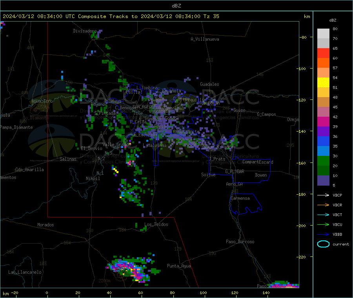The image size is (353, 298).
Task: Click the '140' km tick on bottom axis
Action: click(x=266, y=293)
